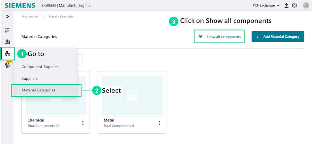Open the new user group sidebar icon
Screen dimensions: 312x144
tap(7, 65)
